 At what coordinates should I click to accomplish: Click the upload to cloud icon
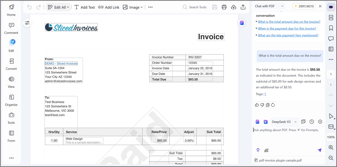tap(233, 7)
